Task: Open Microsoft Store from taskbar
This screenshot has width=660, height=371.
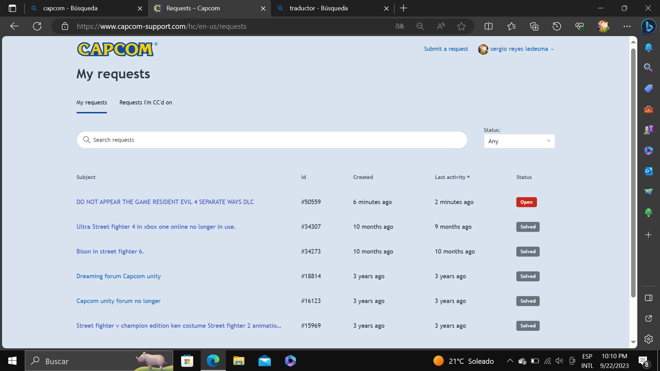Action: (187, 361)
